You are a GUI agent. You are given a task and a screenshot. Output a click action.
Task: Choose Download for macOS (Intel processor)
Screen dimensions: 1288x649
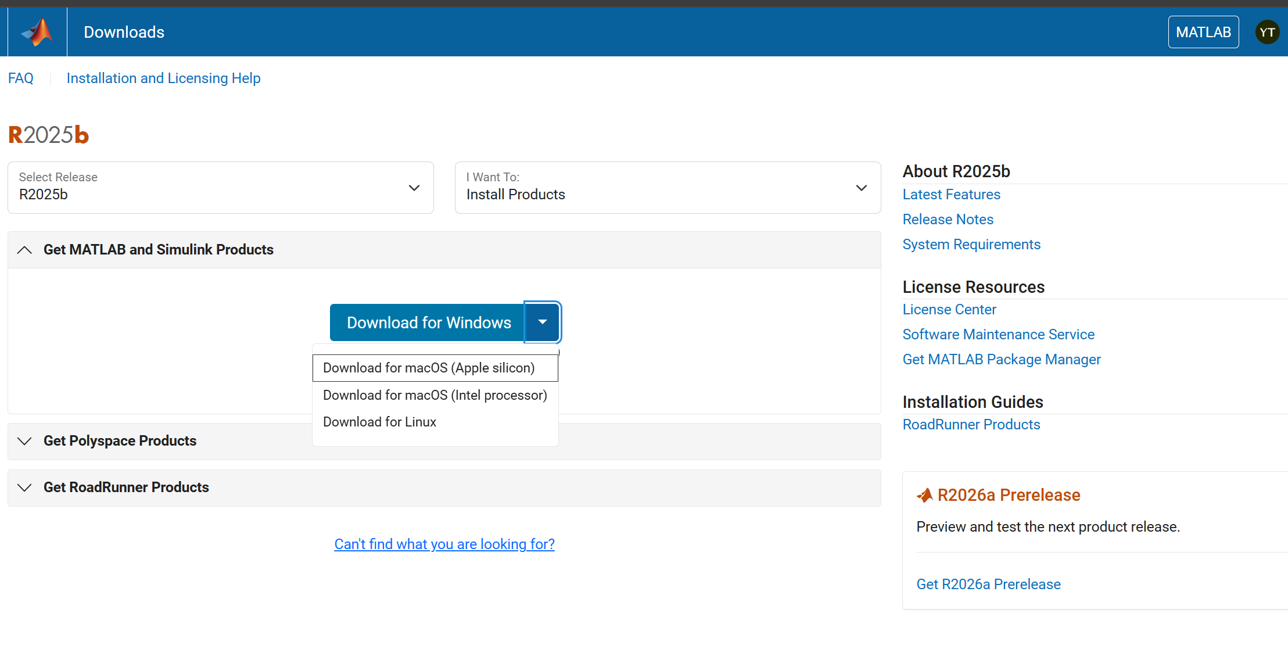click(x=435, y=395)
